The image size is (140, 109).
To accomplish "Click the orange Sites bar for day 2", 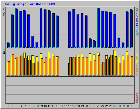I will pyautogui.click(x=13, y=65).
